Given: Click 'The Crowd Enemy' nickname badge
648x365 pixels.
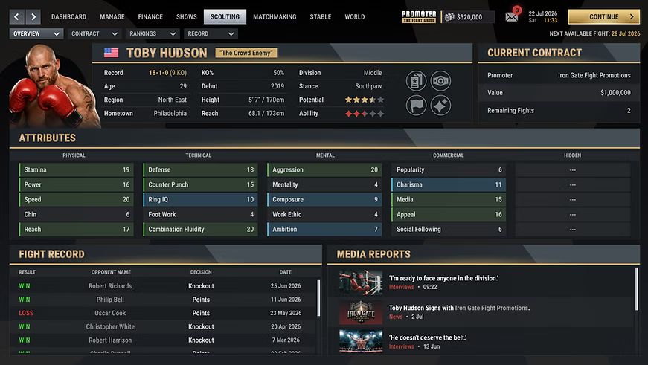Looking at the screenshot, I should [246, 53].
